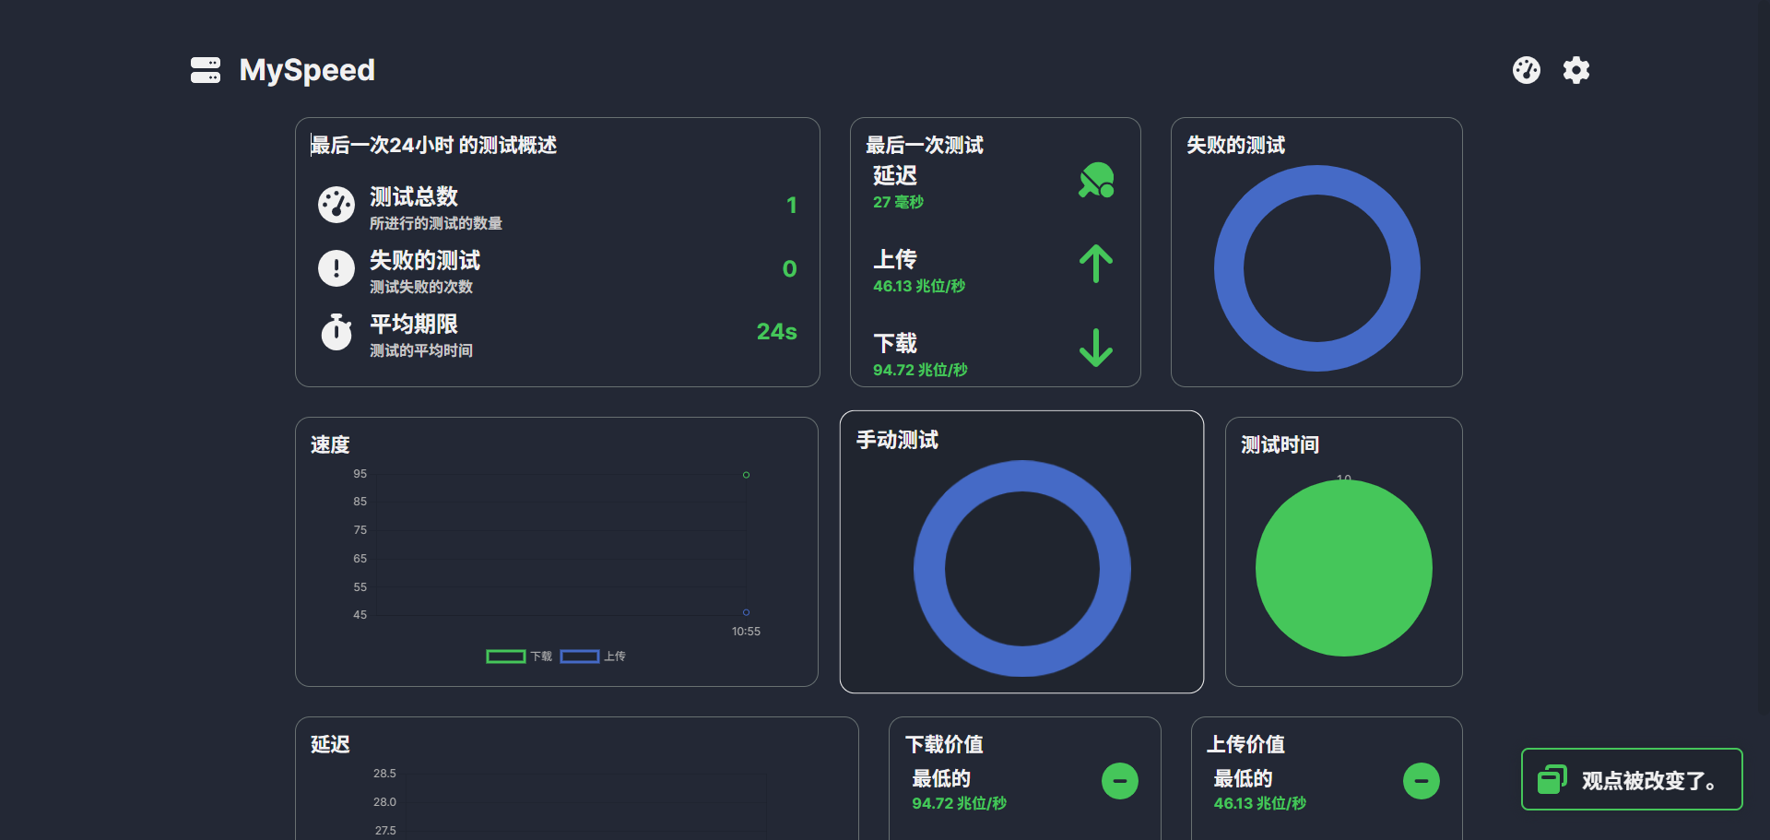Toggle the lowest download value minus button
Image resolution: width=1770 pixels, height=840 pixels.
(x=1120, y=781)
